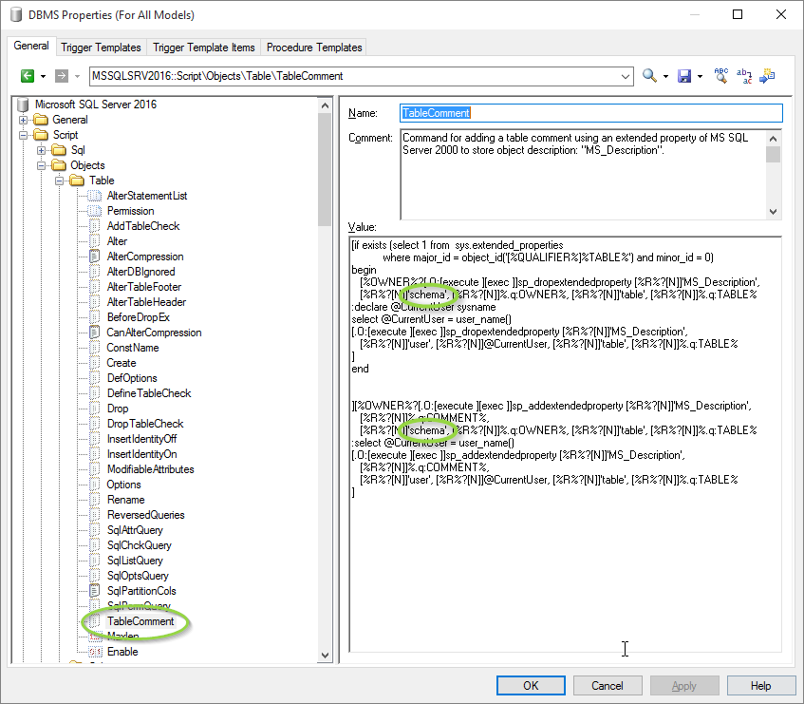804x704 pixels.
Task: Click the grey Forward navigation arrow
Action: (x=62, y=76)
